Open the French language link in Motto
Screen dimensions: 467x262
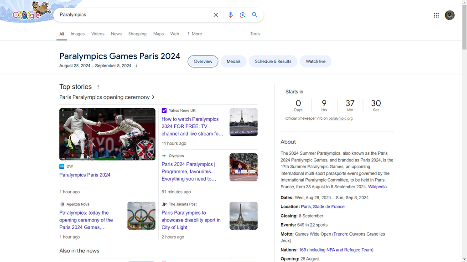[340, 234]
